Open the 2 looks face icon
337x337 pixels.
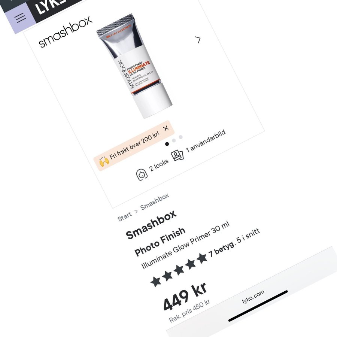[x=142, y=174]
